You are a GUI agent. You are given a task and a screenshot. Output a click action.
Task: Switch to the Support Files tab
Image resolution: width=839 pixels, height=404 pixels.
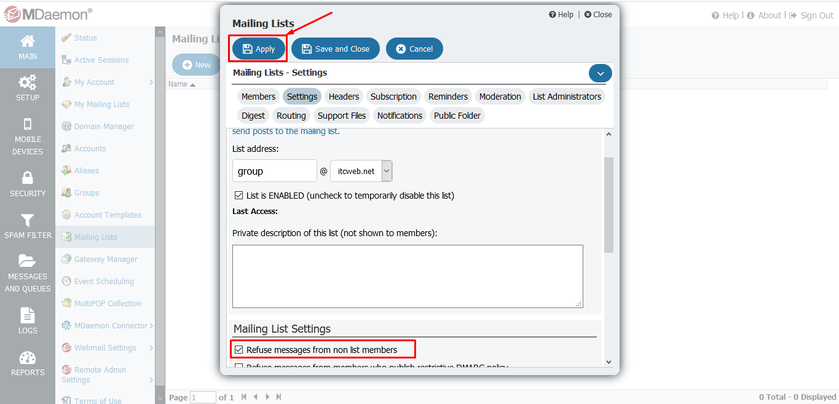point(342,116)
